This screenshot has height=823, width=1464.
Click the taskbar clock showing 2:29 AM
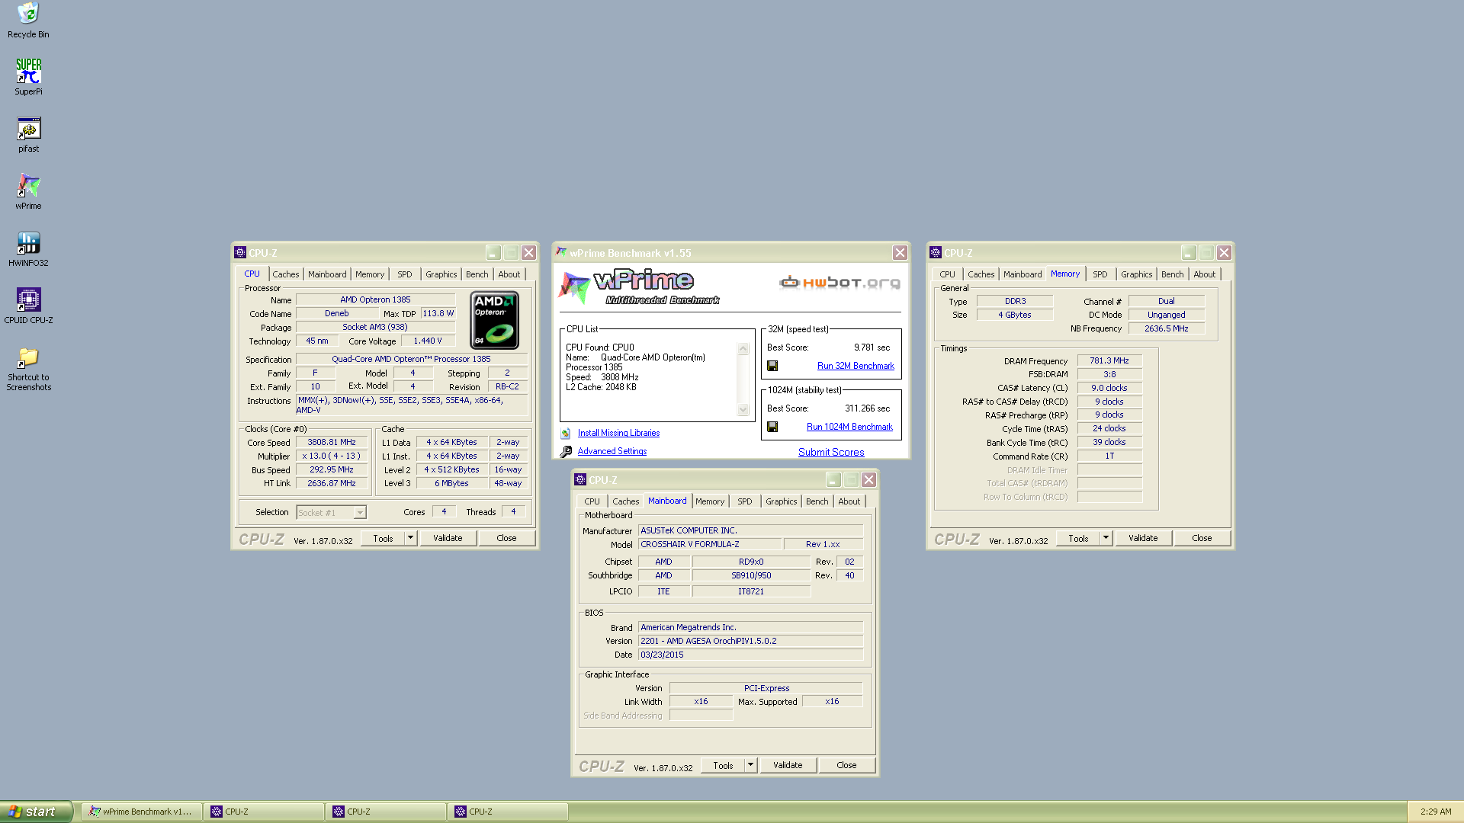1436,812
